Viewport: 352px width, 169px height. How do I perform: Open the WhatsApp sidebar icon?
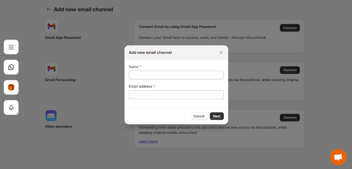(x=11, y=67)
